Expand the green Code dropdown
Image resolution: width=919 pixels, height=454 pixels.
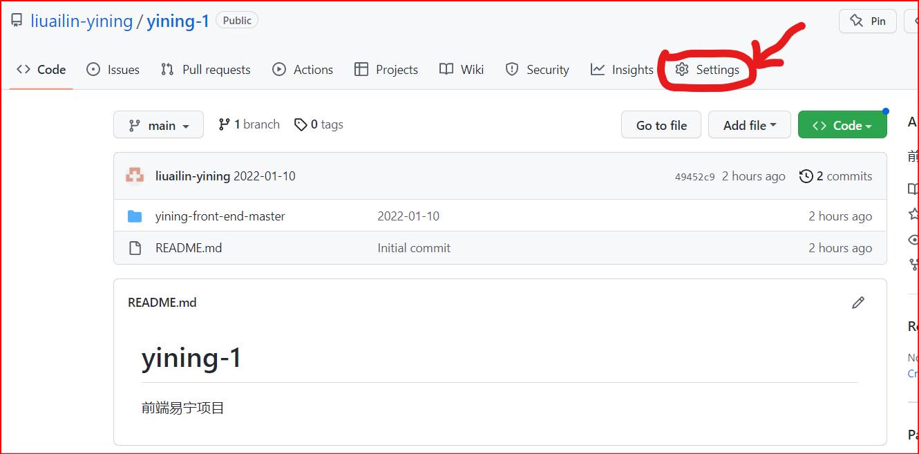click(x=842, y=124)
